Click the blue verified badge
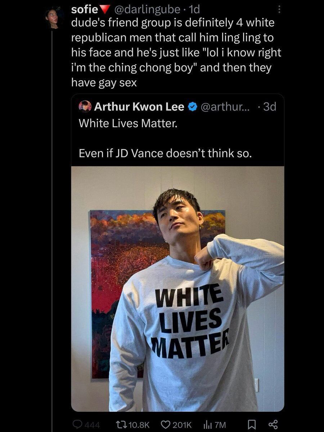Screen dimensions: 324x432 (193, 107)
